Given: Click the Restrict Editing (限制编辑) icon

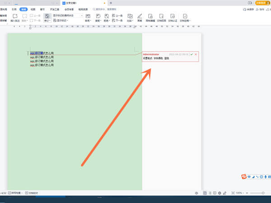Looking at the screenshot, I should (x=150, y=16).
